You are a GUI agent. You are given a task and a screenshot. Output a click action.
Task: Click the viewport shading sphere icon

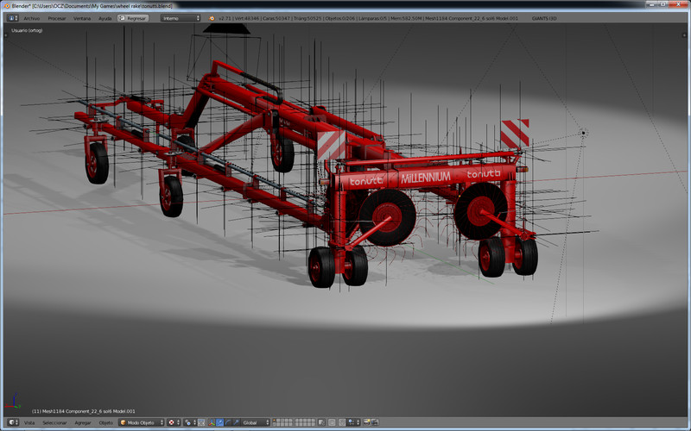[172, 422]
